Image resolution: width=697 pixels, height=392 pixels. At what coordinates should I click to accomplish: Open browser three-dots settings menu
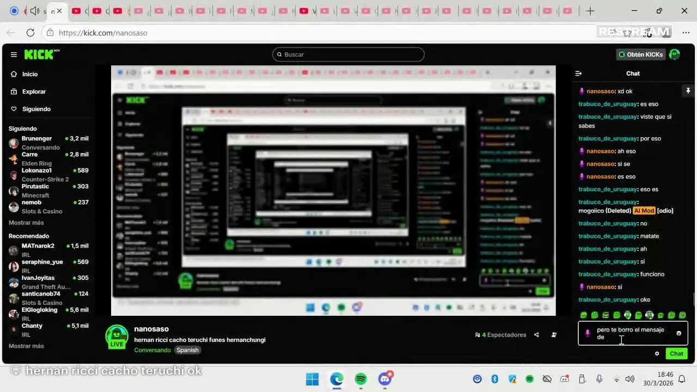[x=686, y=33]
